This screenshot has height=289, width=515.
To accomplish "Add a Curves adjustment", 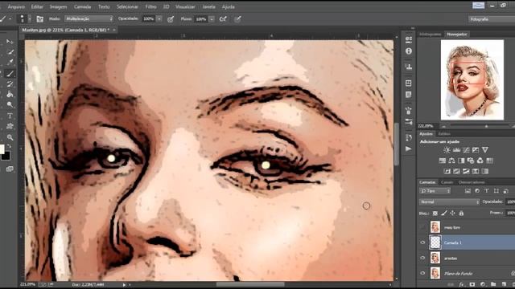I will [466, 150].
